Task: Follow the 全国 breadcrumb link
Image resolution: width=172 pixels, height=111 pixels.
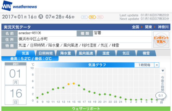Action: 135,27
